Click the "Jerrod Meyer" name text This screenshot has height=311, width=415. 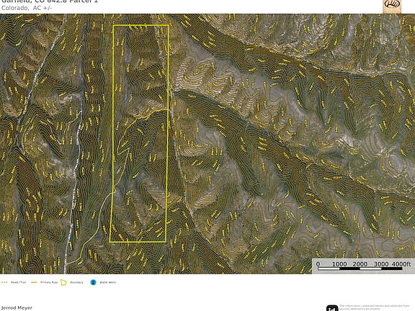tap(17, 308)
